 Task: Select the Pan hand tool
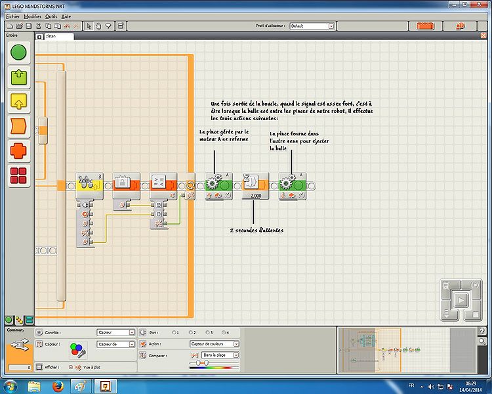pyautogui.click(x=98, y=26)
